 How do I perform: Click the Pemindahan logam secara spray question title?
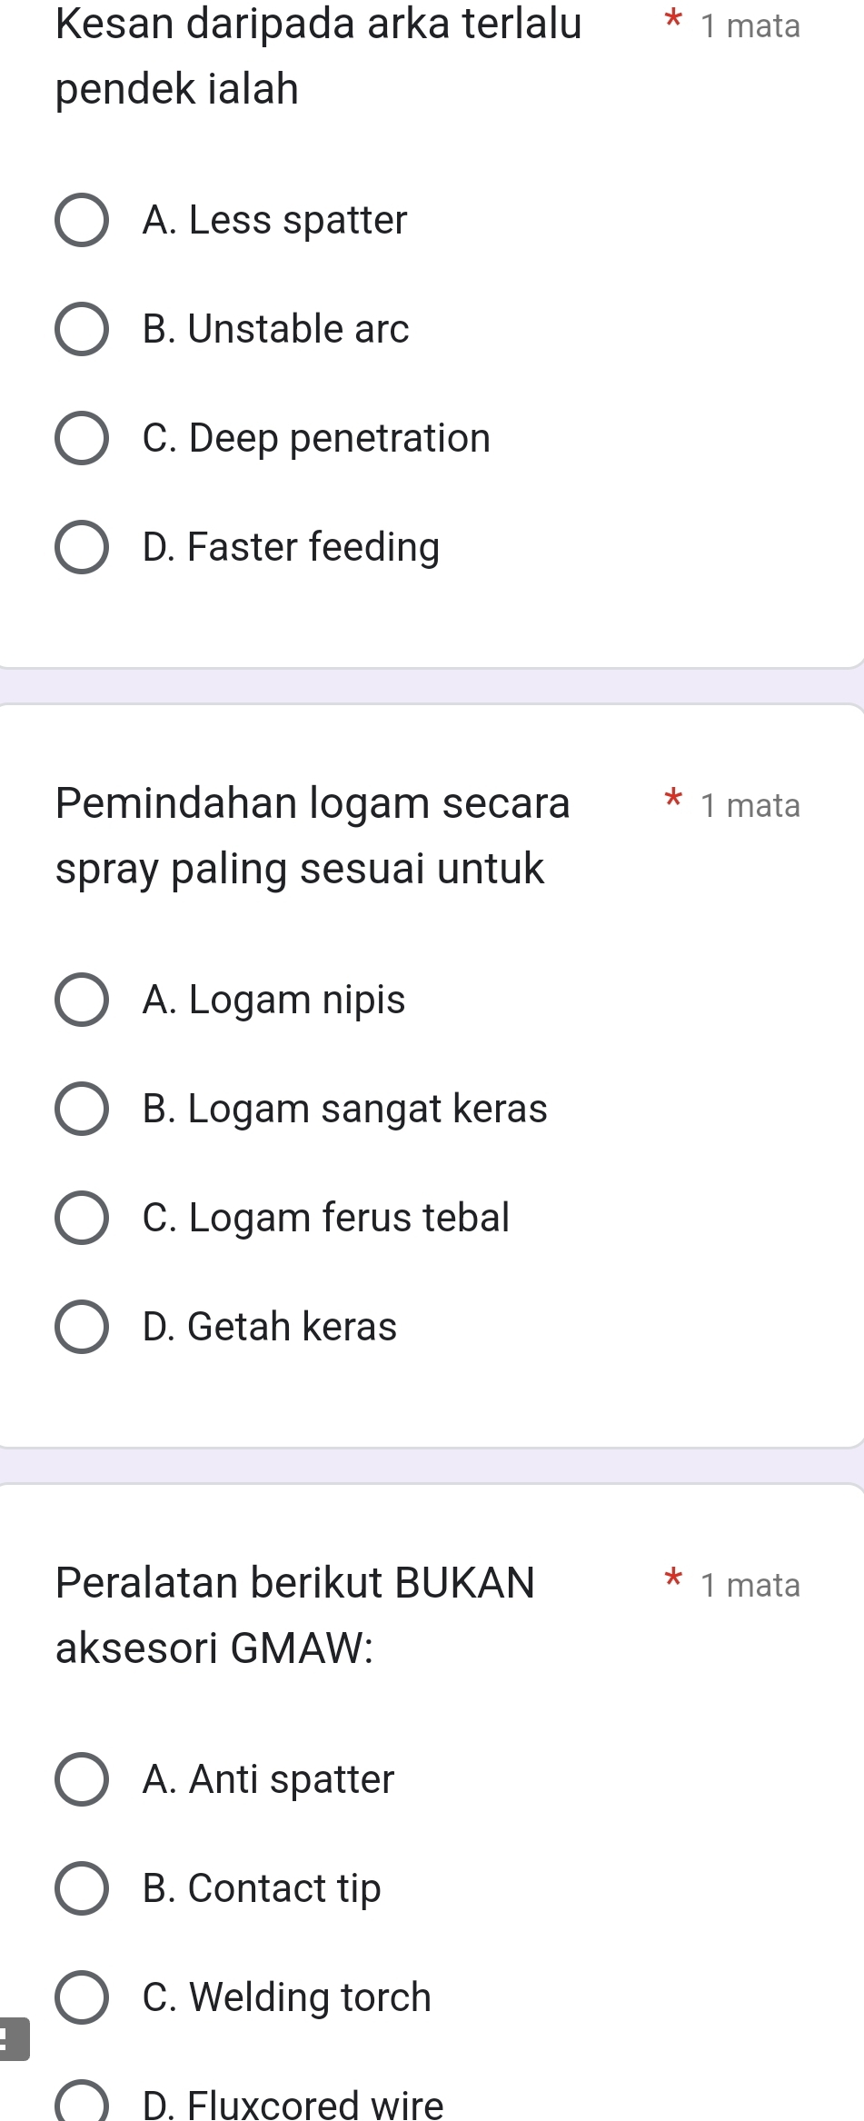pos(313,835)
